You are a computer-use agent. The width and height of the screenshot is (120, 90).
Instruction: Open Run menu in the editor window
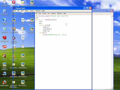point(49,13)
